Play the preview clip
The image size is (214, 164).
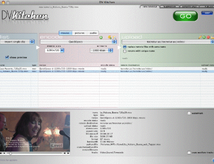pos(4,153)
